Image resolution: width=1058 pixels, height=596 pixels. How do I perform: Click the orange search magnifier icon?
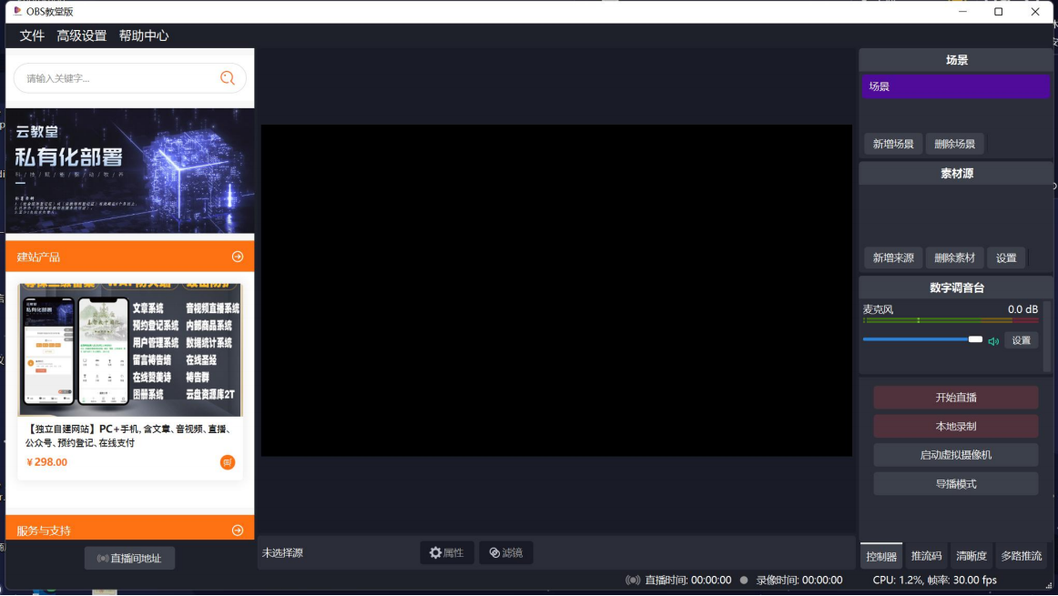tap(227, 78)
